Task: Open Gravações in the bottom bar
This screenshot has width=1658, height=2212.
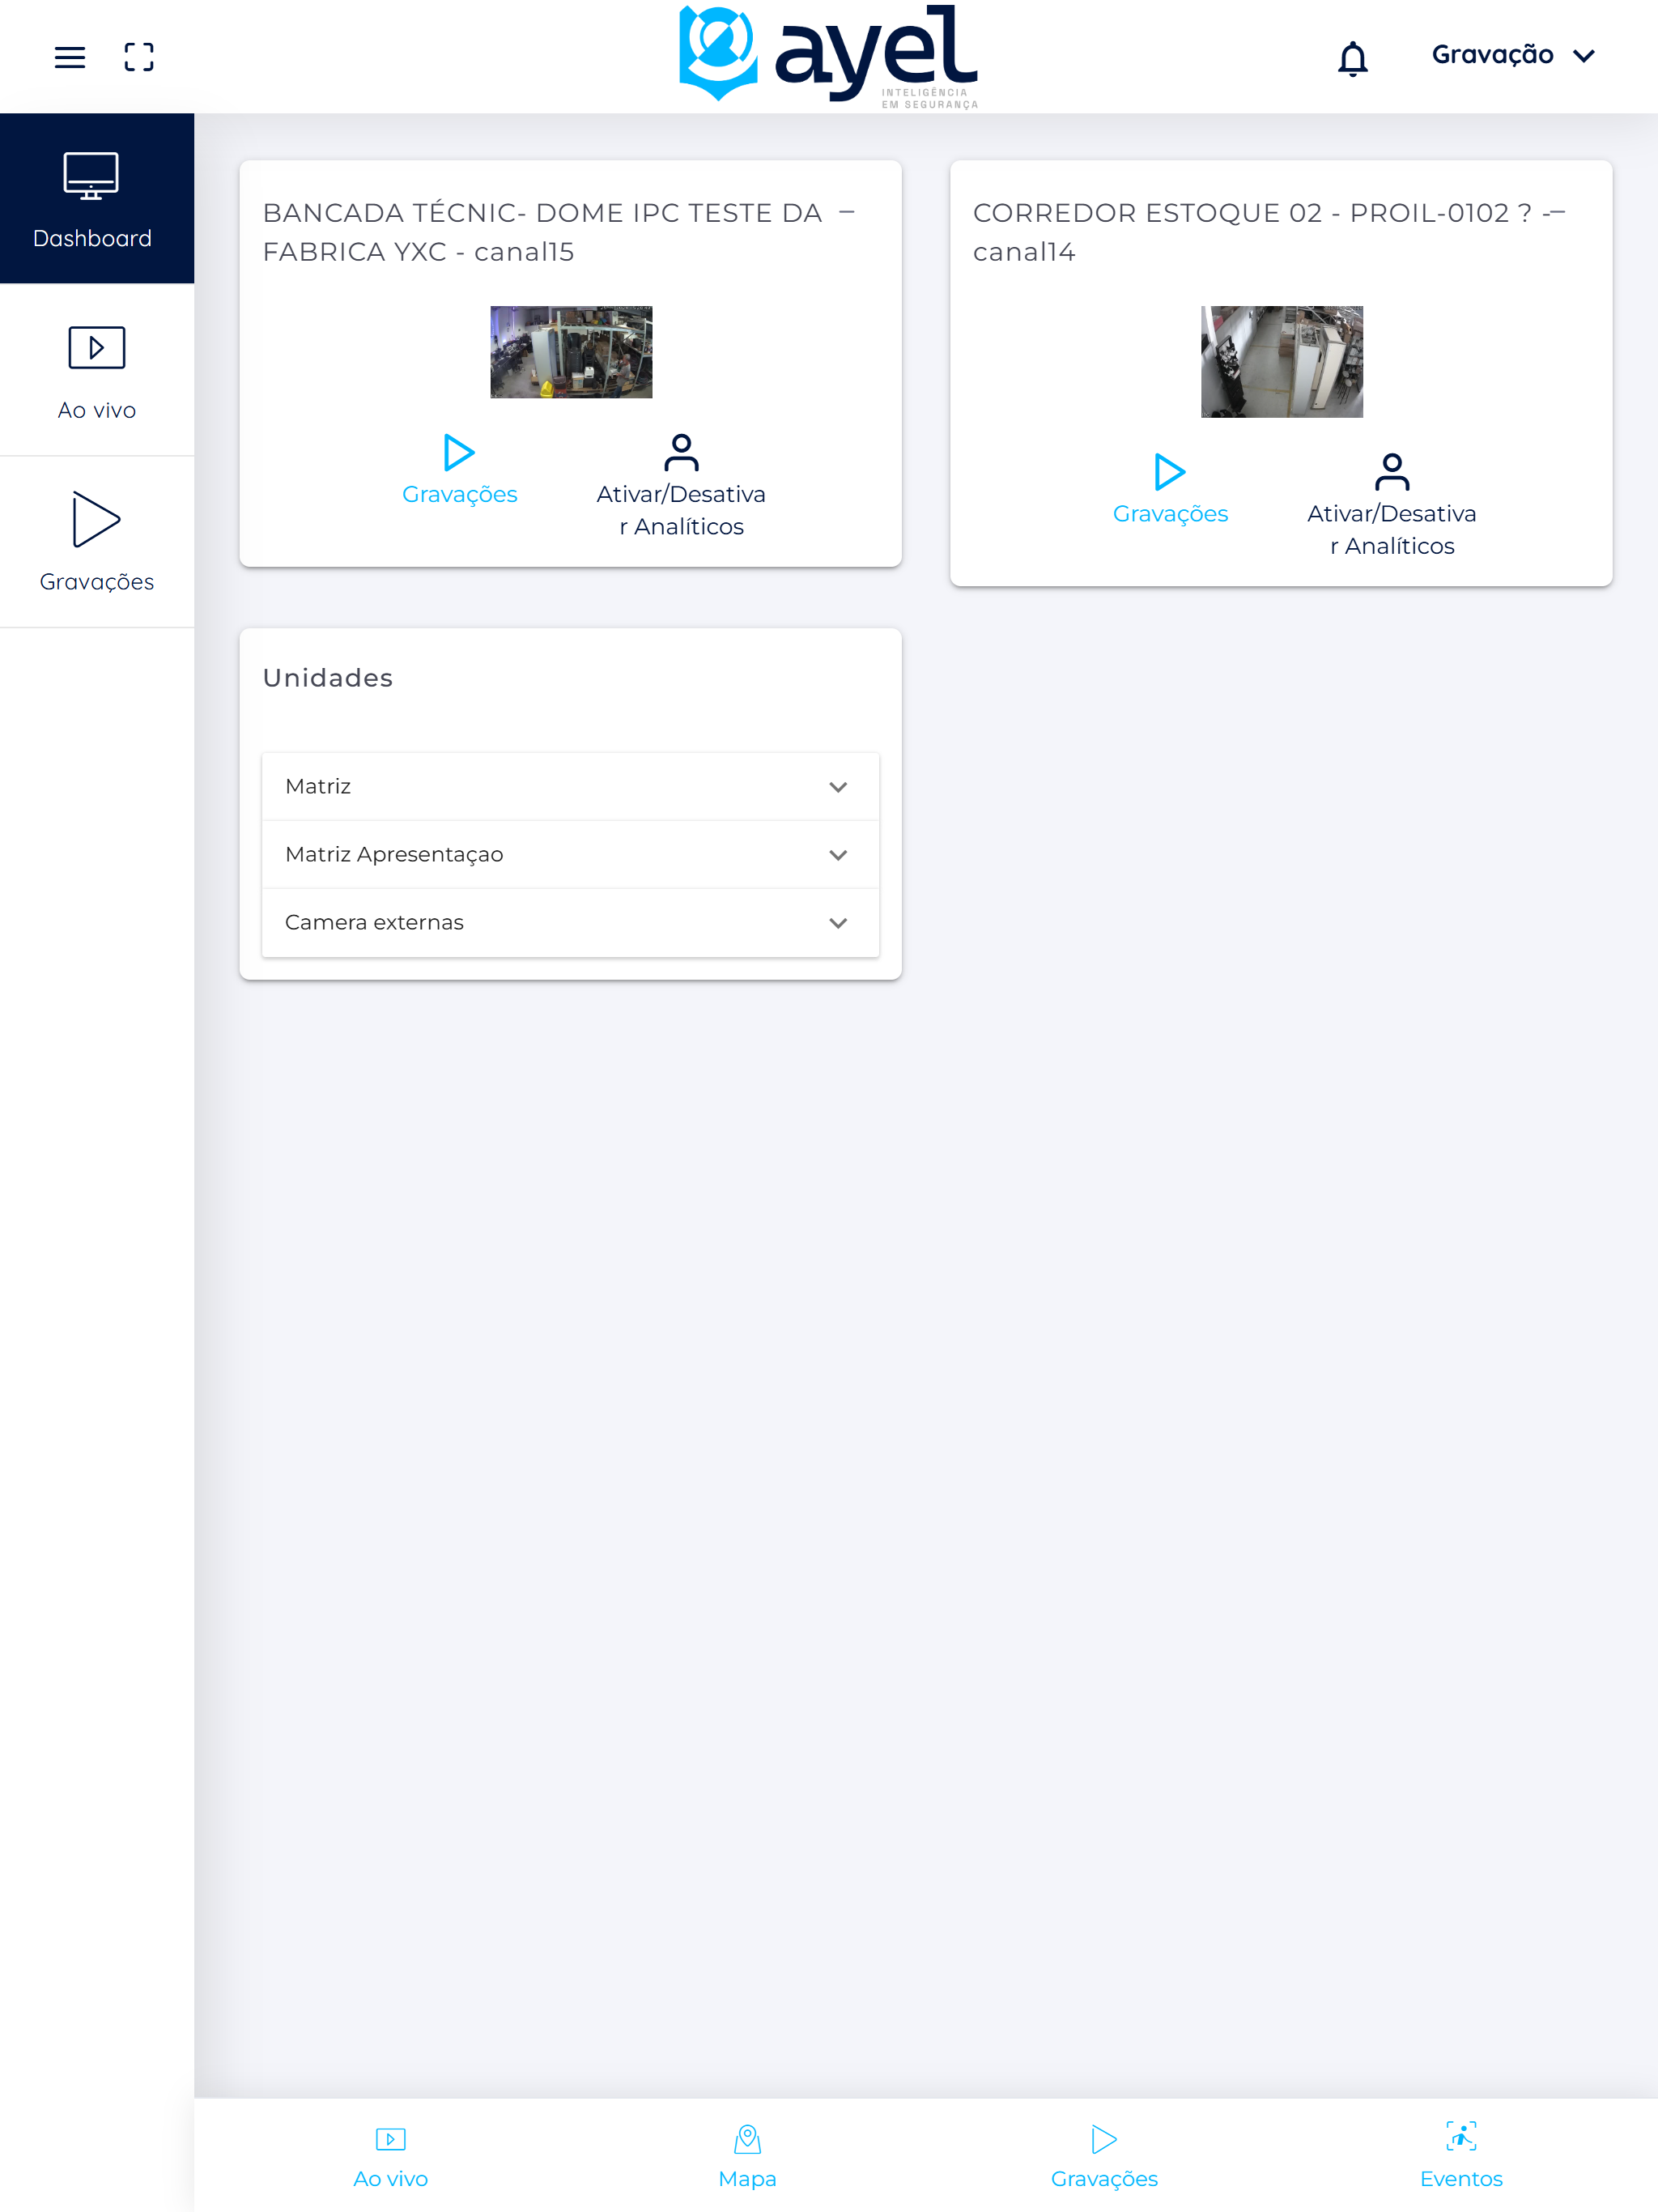Action: [1104, 2157]
